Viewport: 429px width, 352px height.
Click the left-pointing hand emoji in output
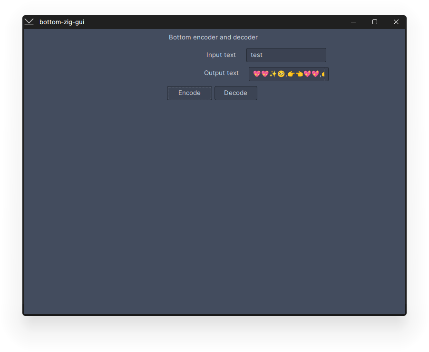pos(291,74)
